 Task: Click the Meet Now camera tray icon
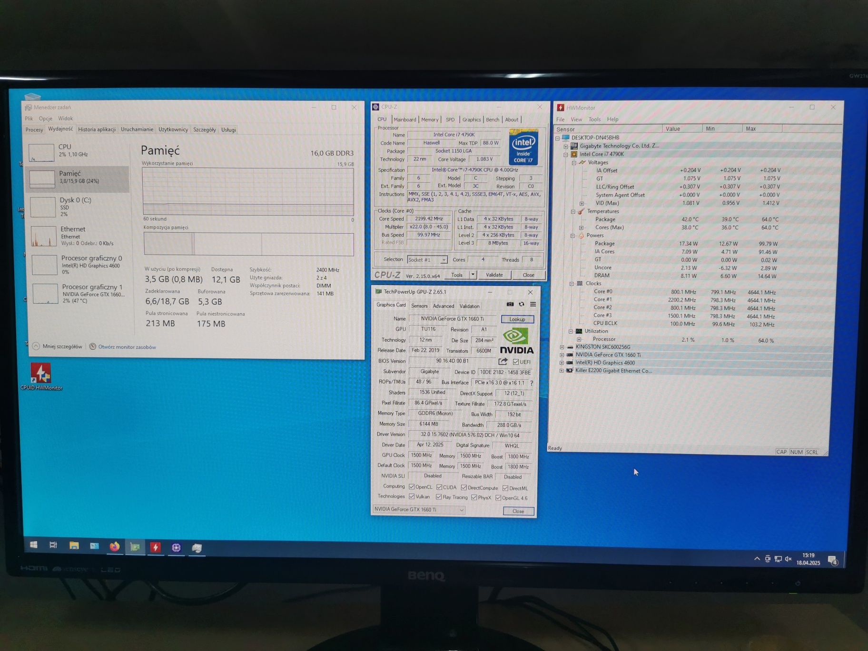tap(768, 559)
